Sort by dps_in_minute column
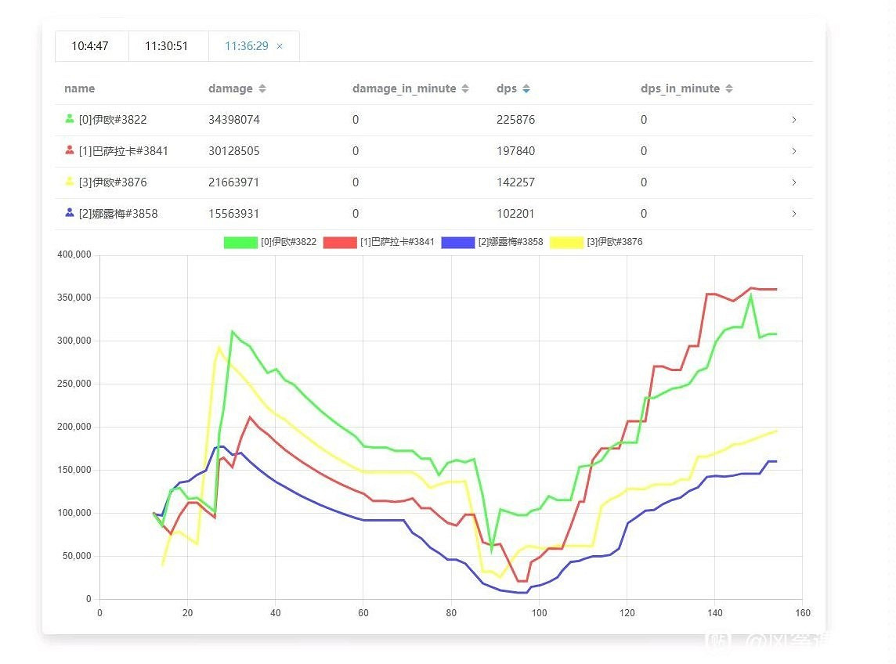Screen dimensions: 896x664 [x=729, y=88]
